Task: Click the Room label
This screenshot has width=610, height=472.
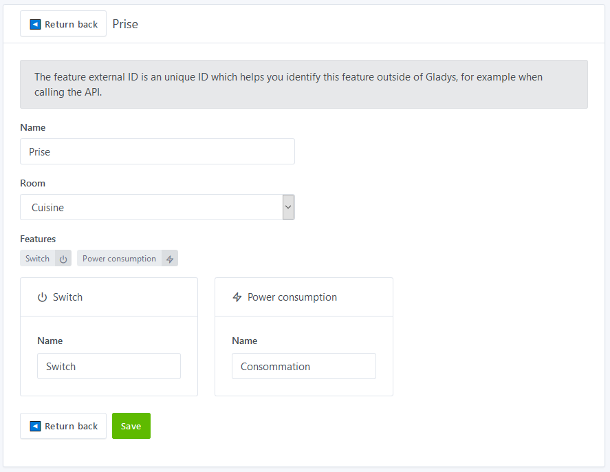Action: tap(33, 183)
